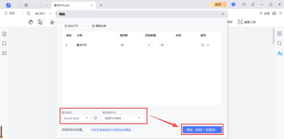Screen dimensions: 284x139
Task: Open the search panel in right sidebar
Action: click(x=279, y=43)
